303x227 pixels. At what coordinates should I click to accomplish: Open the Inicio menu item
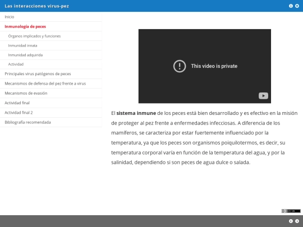pos(51,17)
